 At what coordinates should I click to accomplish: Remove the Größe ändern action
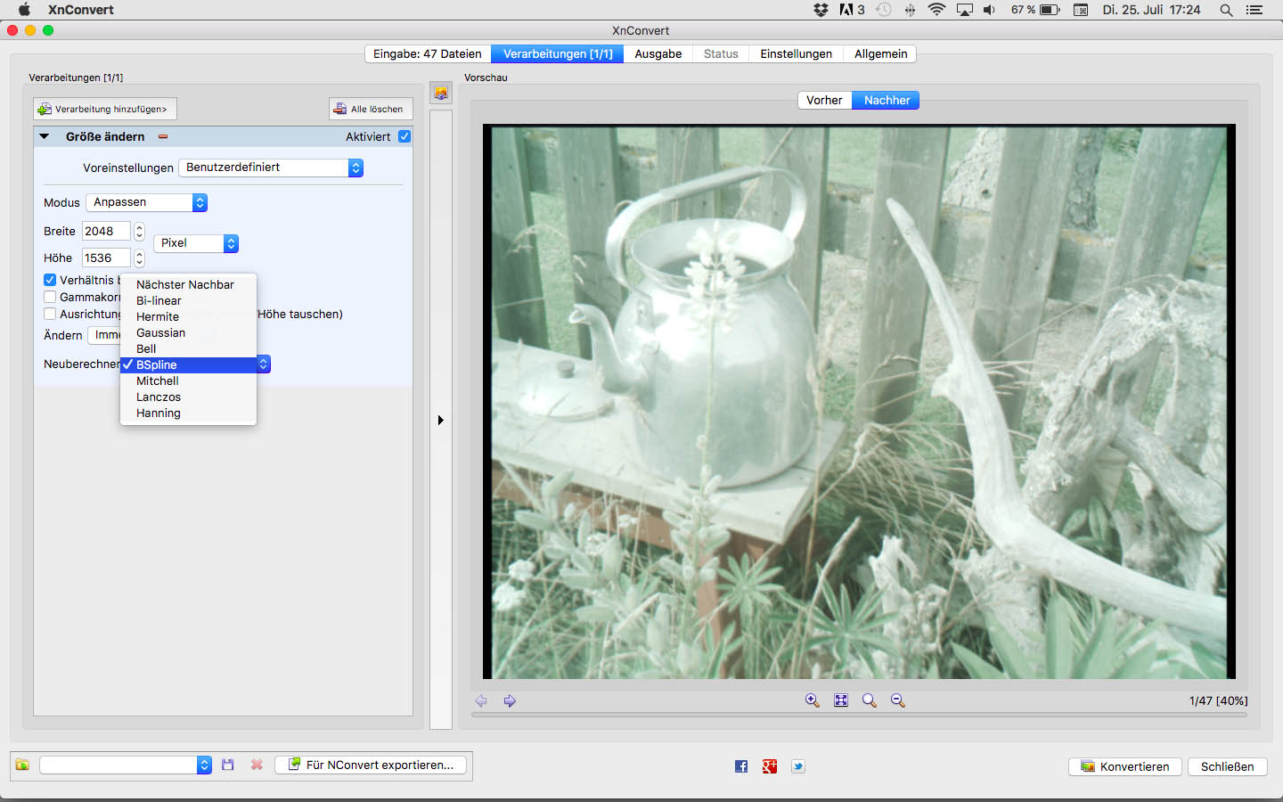point(163,136)
